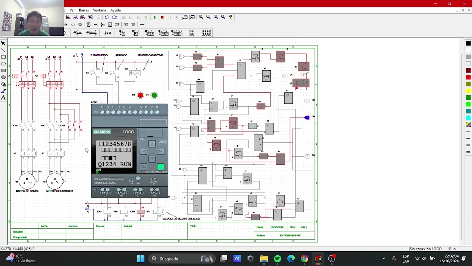The height and width of the screenshot is (266, 472).
Task: Open the Ver menu
Action: (x=72, y=10)
